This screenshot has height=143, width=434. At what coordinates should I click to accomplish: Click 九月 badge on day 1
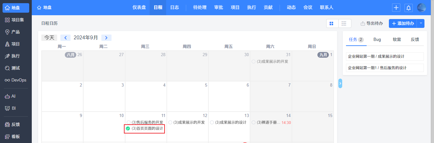323,55
